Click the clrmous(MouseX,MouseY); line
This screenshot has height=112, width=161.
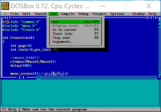[33, 62]
